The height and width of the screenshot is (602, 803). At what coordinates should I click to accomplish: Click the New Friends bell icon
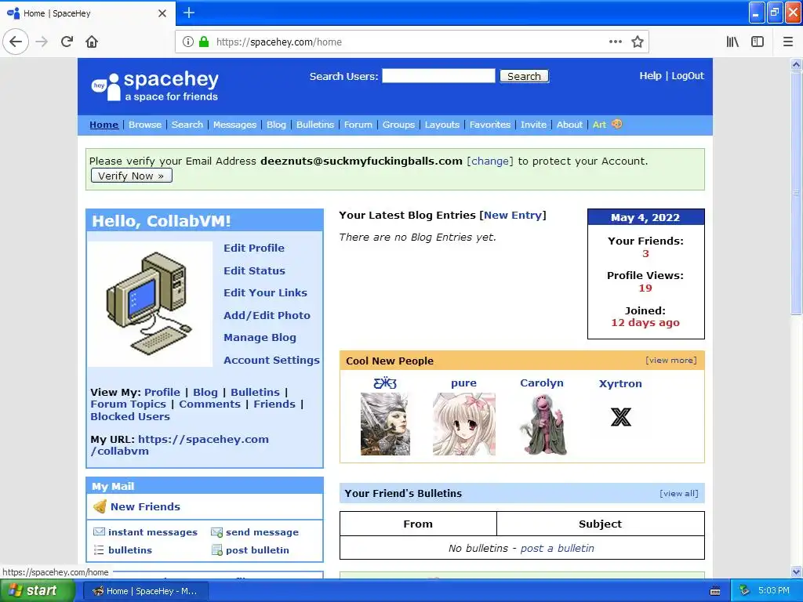100,506
